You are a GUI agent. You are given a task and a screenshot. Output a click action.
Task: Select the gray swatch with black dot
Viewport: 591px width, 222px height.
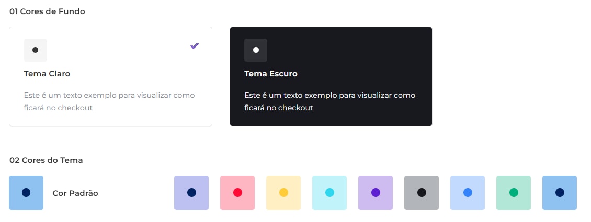(x=422, y=193)
